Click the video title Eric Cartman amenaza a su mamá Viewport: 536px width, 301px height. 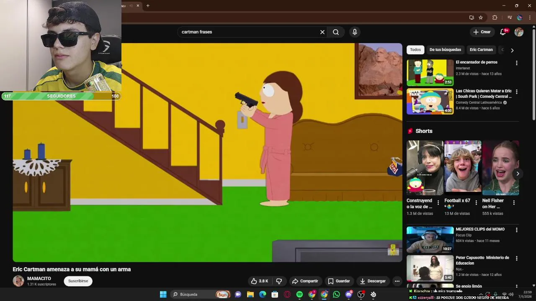click(x=72, y=269)
